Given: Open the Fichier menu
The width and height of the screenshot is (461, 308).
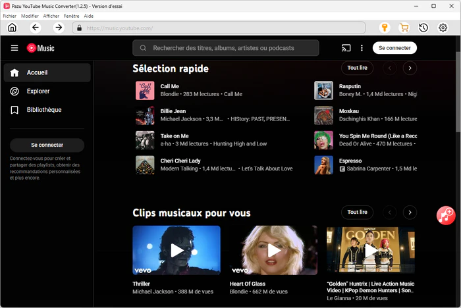Looking at the screenshot, I should tap(10, 16).
